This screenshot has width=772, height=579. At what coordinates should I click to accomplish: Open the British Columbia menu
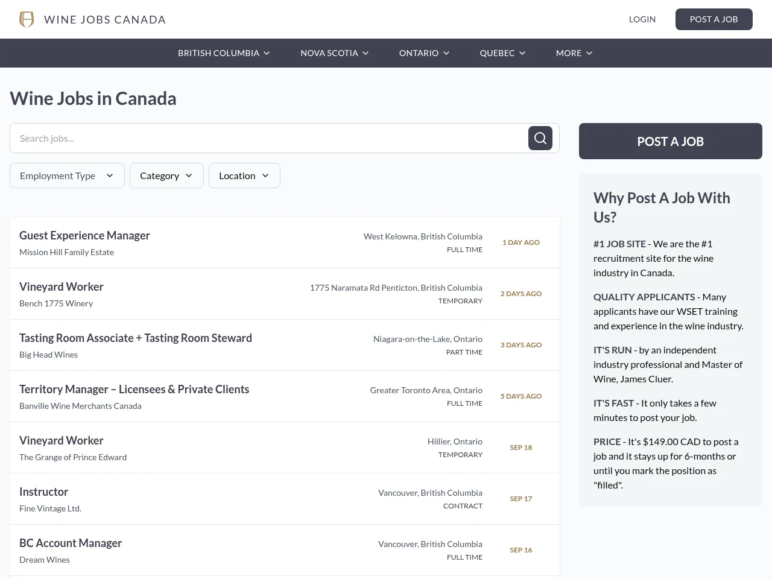[x=224, y=53]
